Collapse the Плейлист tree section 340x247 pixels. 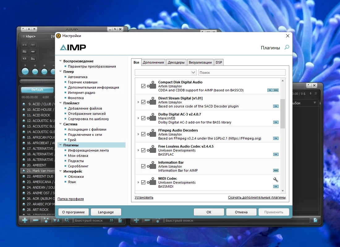tap(61, 103)
